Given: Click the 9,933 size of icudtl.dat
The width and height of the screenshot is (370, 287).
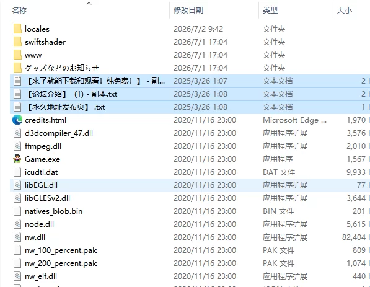Looking at the screenshot, I should coord(356,172).
